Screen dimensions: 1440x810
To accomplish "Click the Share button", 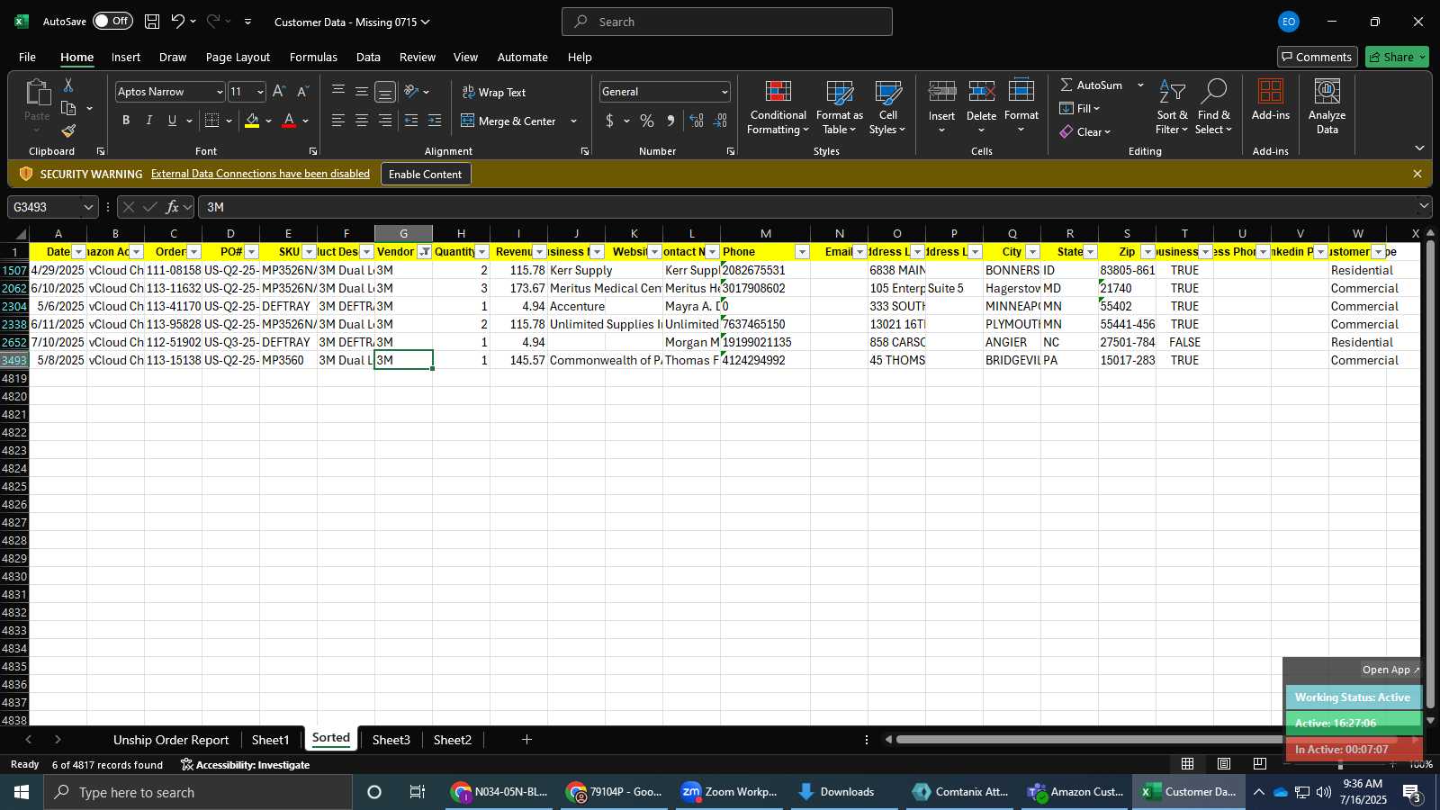I will (x=1397, y=57).
